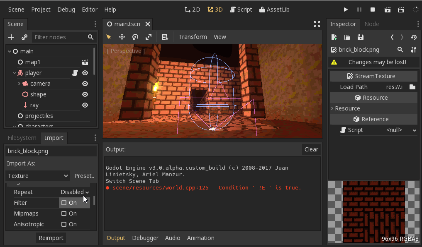Collapse the player node children
The height and width of the screenshot is (247, 422).
coord(15,73)
